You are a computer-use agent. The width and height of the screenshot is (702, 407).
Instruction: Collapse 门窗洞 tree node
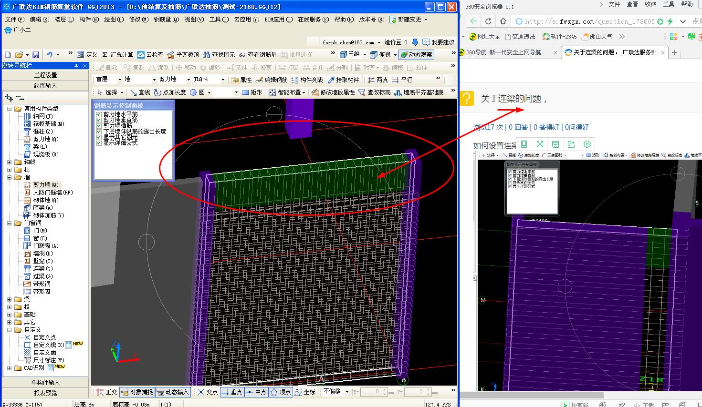coord(9,223)
